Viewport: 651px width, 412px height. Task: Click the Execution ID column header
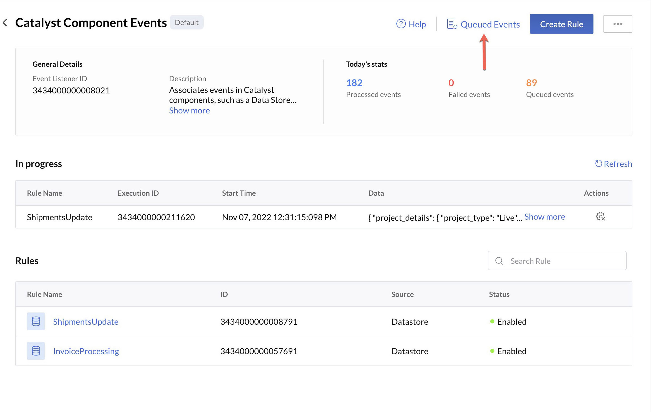pos(138,193)
